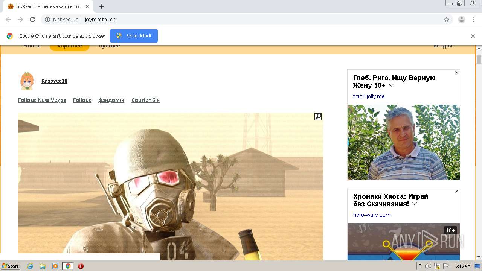
Task: Close the JoyReactor tab
Action: coord(87,6)
